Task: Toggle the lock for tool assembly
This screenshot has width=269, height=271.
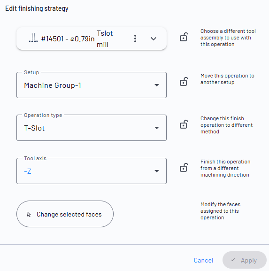Action: [184, 37]
